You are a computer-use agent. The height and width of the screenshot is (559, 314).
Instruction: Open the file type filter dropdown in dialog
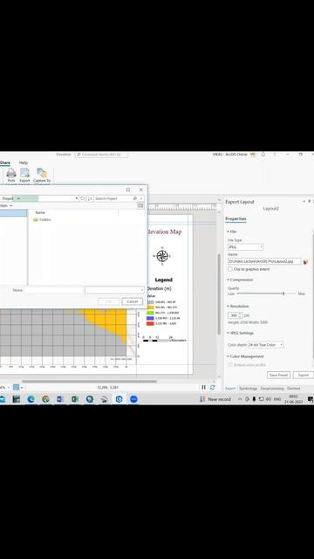tap(114, 290)
